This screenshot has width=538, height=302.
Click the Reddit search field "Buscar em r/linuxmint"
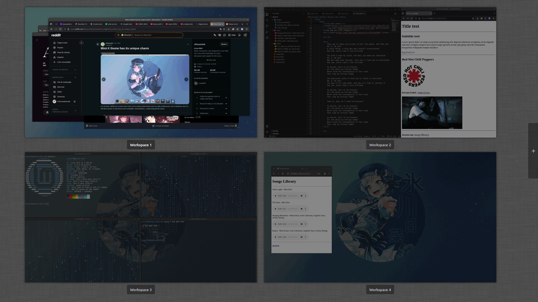pos(149,35)
